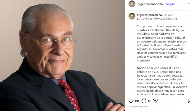Screen dimensions: 190x111
Task: Open the argentoresnacional username in header
Action: (150, 4)
